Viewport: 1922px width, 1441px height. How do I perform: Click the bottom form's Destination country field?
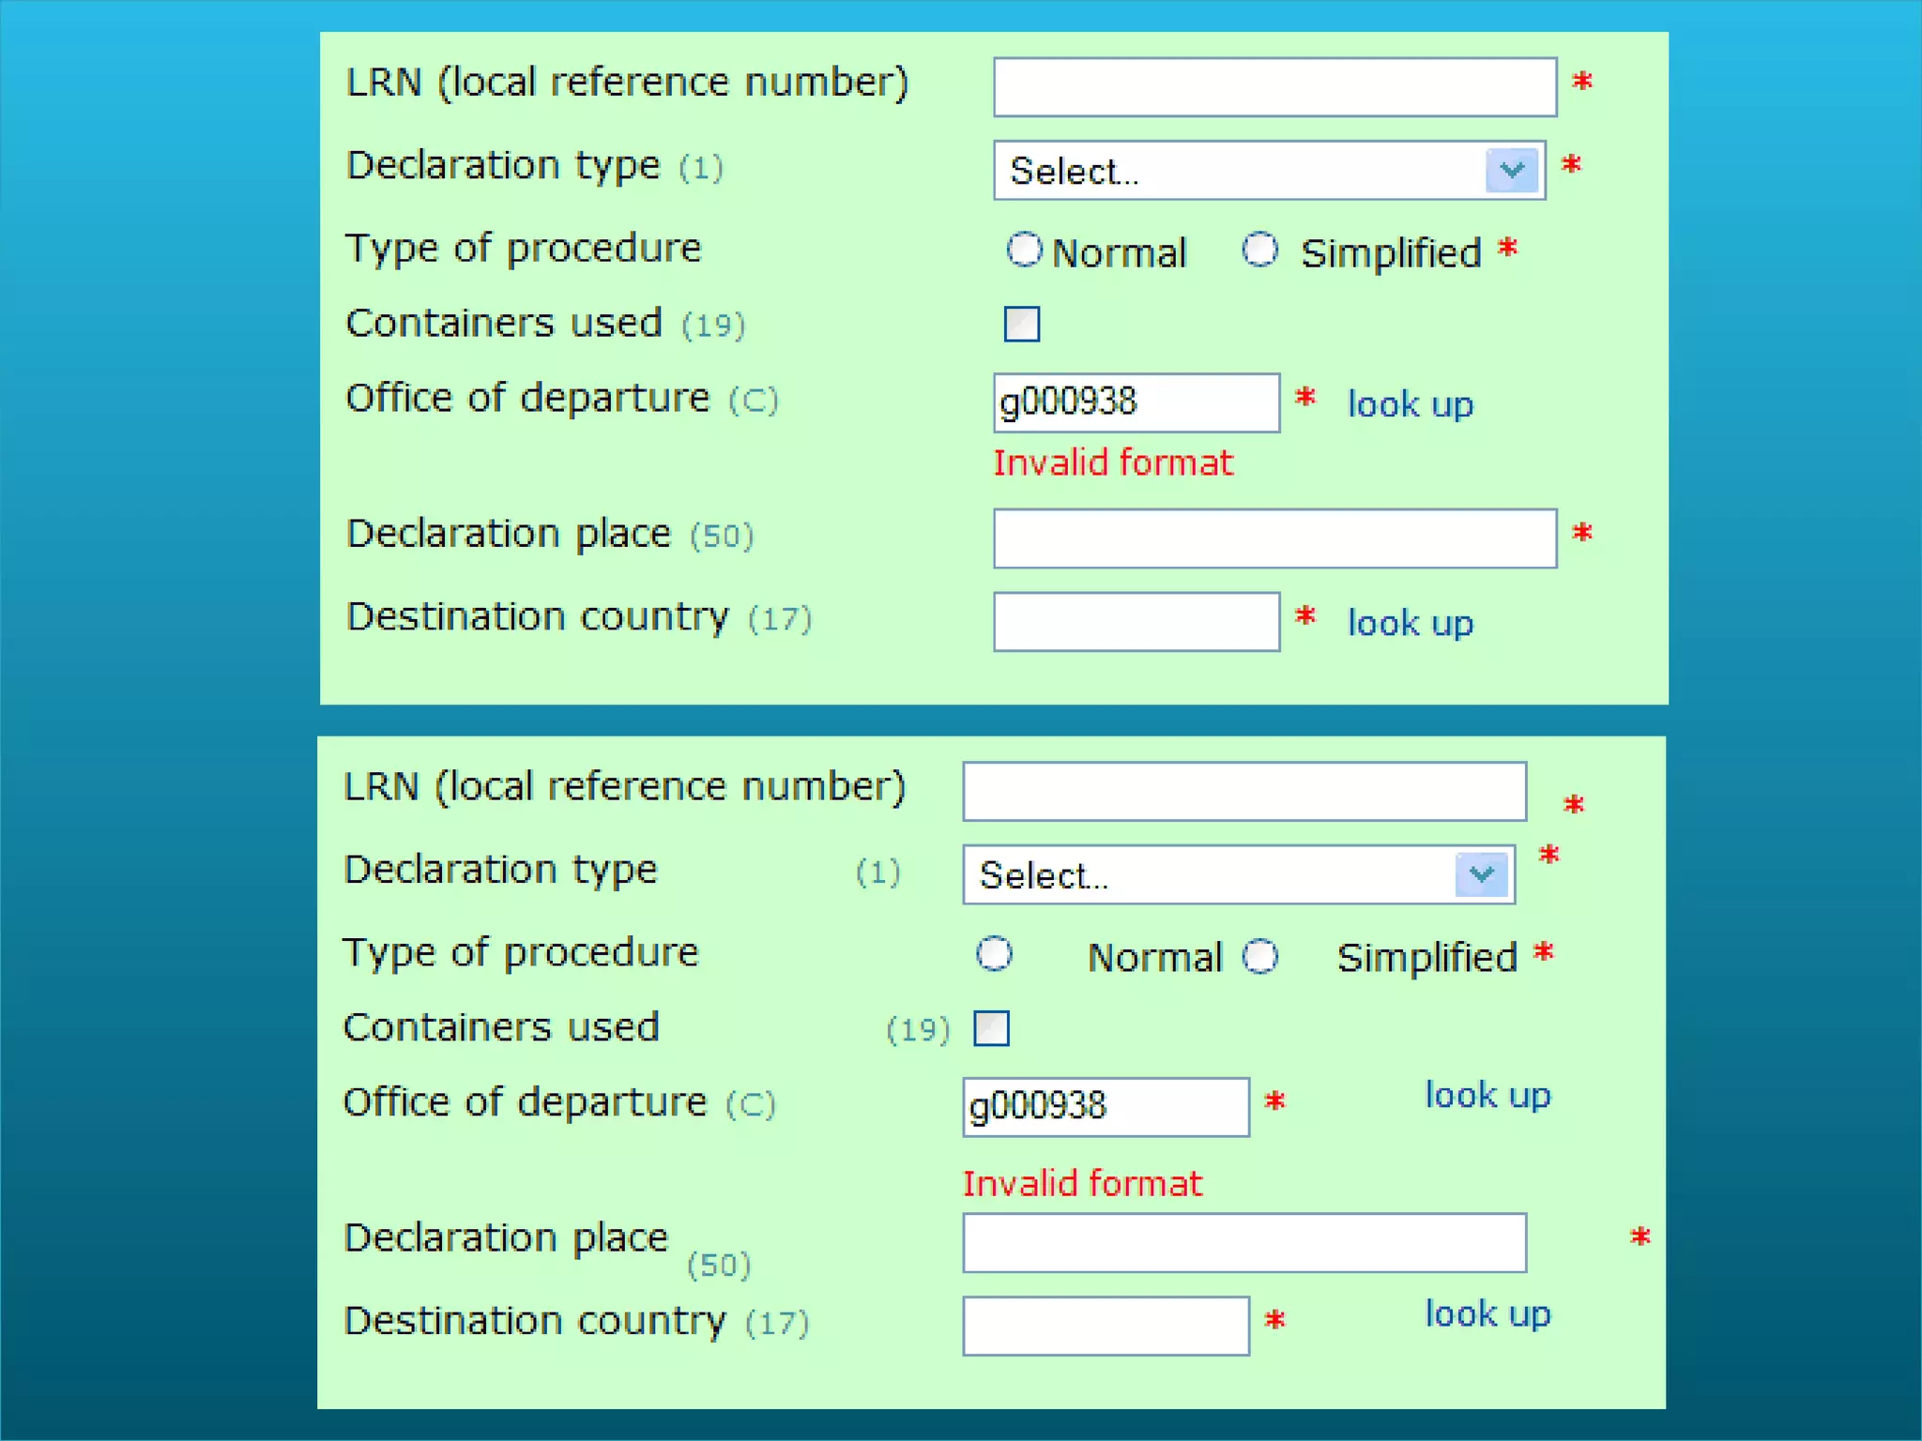[x=1105, y=1326]
